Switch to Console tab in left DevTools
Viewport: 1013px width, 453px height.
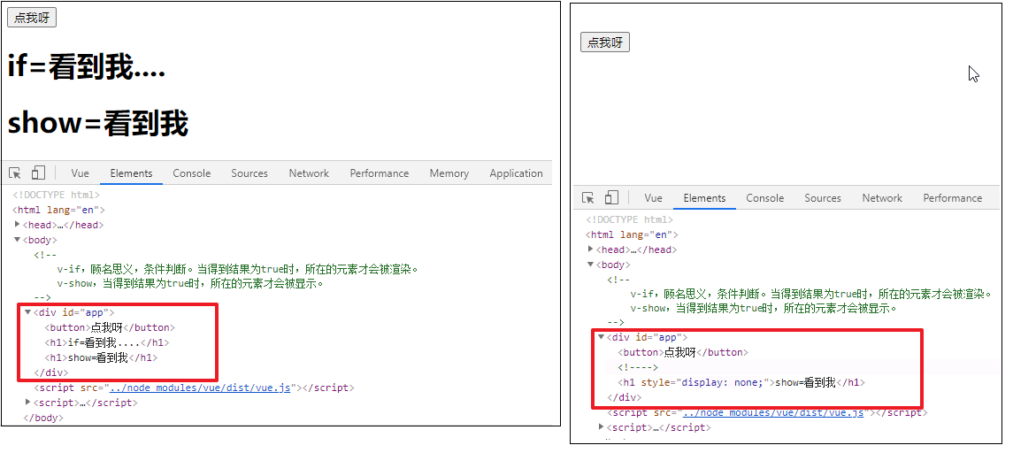192,173
